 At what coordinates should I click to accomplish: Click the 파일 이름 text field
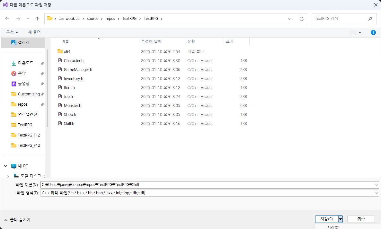pos(207,185)
